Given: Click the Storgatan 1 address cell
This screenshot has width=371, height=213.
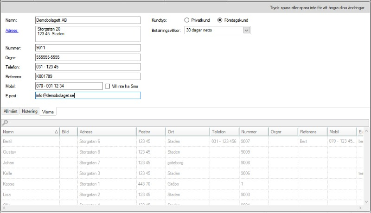Looking at the screenshot, I should pos(107,184).
